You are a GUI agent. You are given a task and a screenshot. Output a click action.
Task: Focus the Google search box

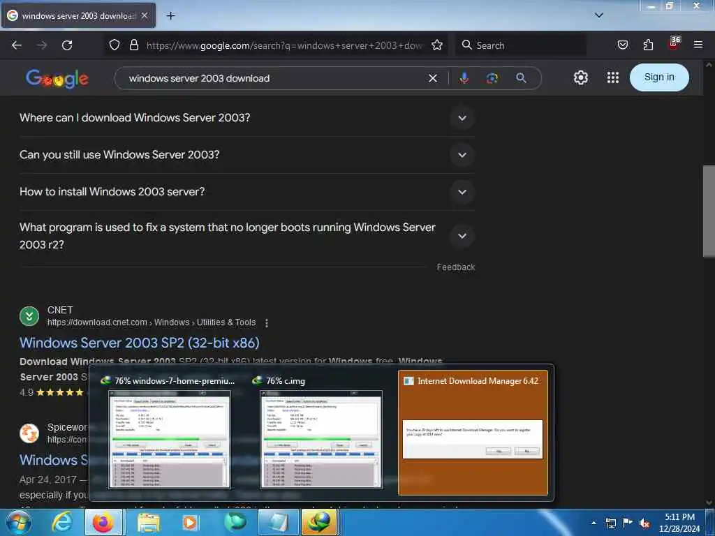[274, 78]
